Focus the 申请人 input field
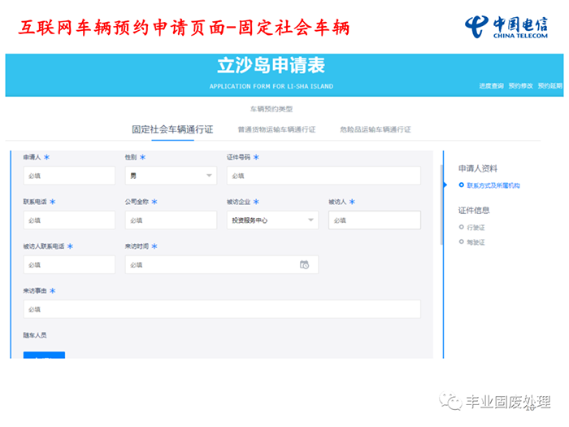This screenshot has width=569, height=427. [69, 176]
